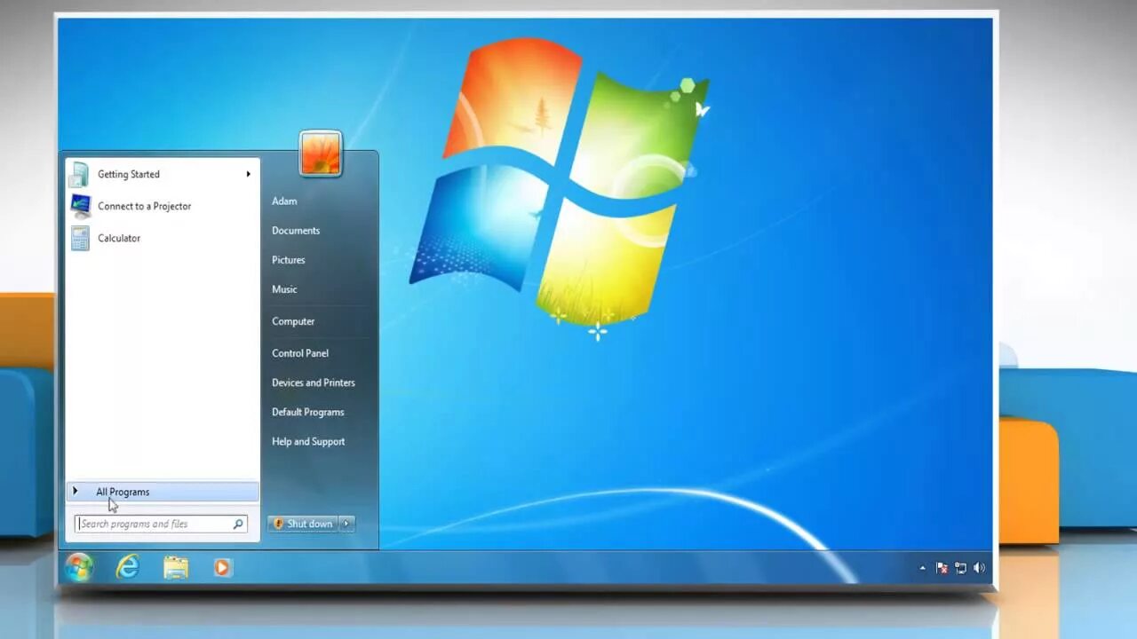Open Control Panel from Start menu
This screenshot has width=1137, height=639.
(x=300, y=352)
